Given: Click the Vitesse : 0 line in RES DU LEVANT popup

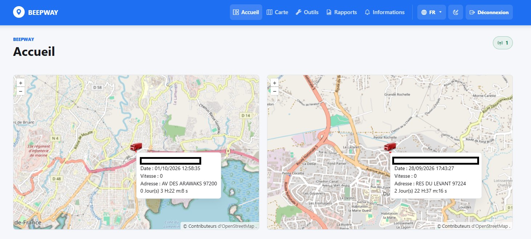Looking at the screenshot, I should (405, 176).
